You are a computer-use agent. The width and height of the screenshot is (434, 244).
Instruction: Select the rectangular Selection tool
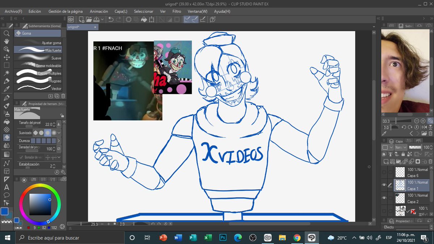coord(7,65)
